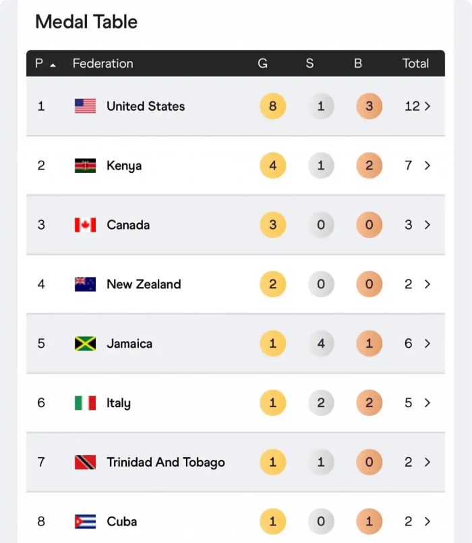
Task: Expand the United States row chevron
Action: [x=427, y=106]
